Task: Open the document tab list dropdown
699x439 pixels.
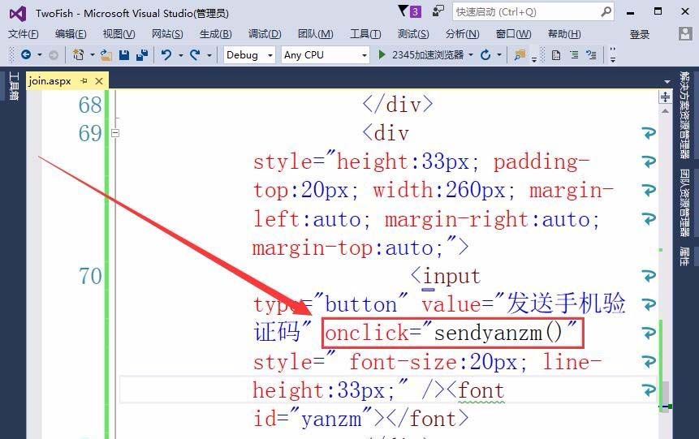Action: [x=667, y=82]
